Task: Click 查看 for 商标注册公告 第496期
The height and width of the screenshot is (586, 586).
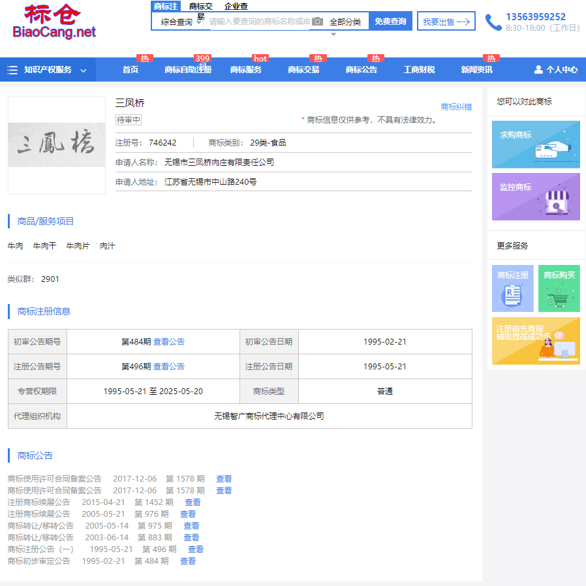Action: pyautogui.click(x=196, y=549)
